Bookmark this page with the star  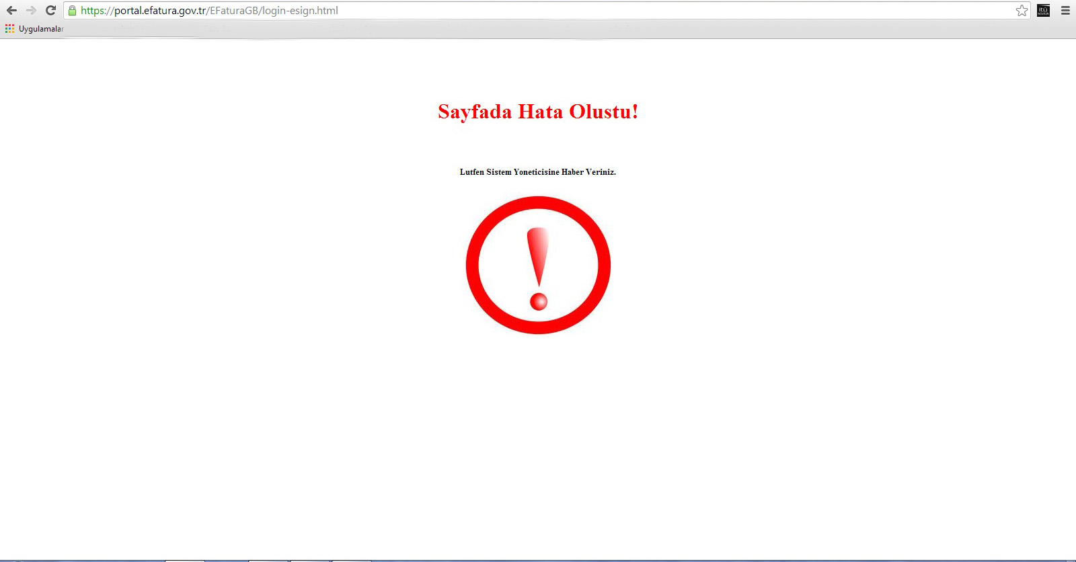[1022, 10]
